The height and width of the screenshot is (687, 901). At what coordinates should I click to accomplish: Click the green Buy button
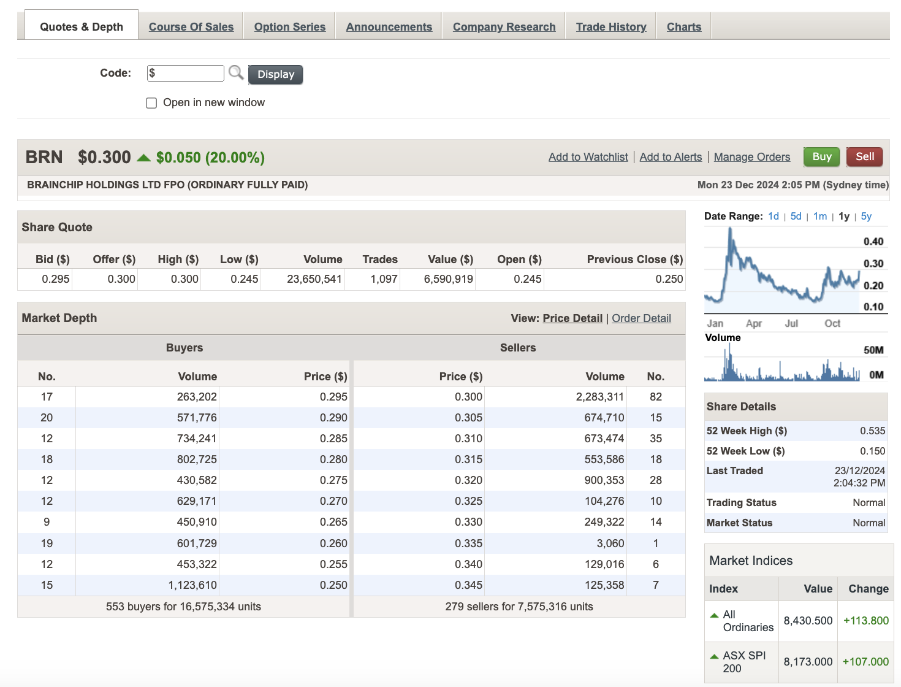pos(822,156)
